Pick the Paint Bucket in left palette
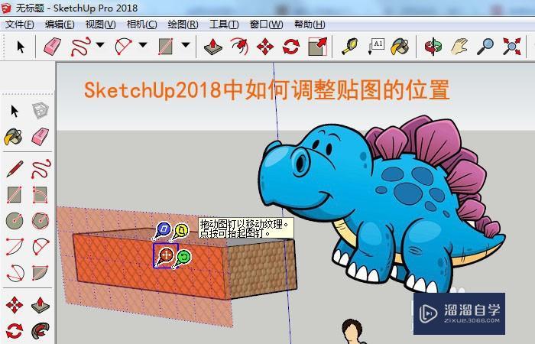The image size is (535, 344). pos(13,137)
